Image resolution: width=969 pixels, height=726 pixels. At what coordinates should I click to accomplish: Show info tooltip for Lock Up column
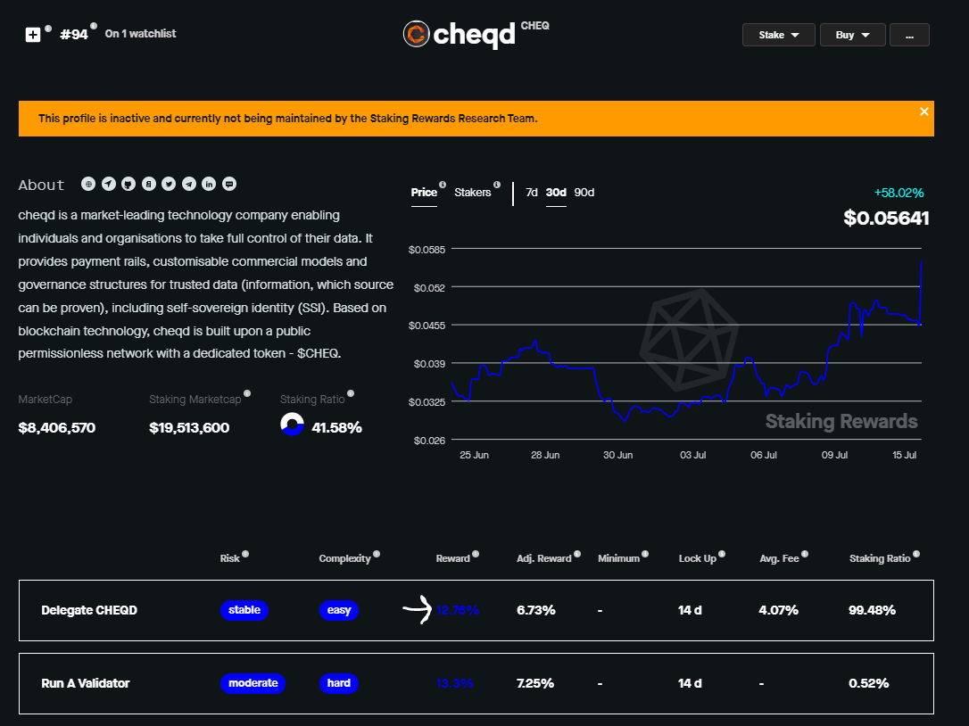722,554
